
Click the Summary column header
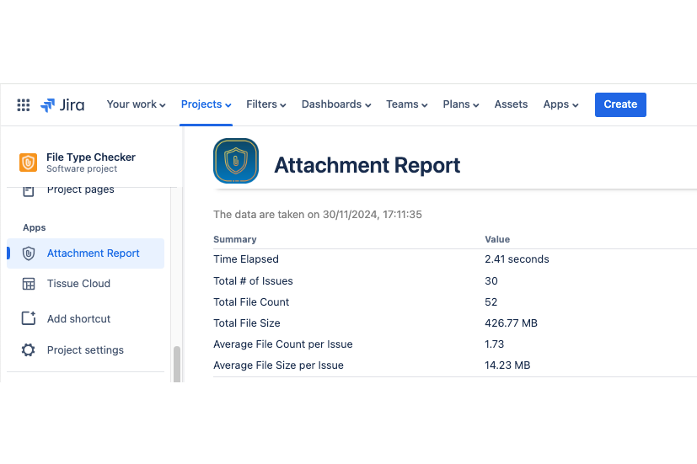coord(234,239)
